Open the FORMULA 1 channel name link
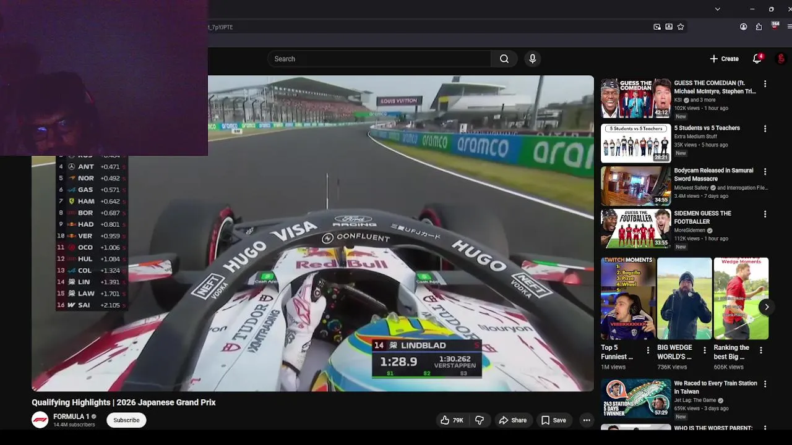 click(x=71, y=417)
